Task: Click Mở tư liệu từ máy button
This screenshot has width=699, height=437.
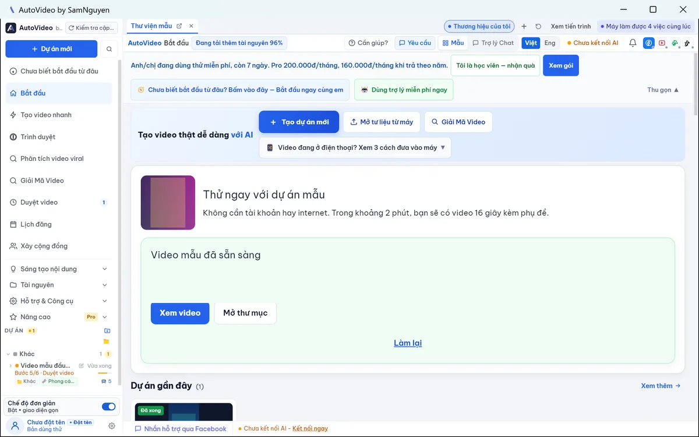Action: (382, 122)
